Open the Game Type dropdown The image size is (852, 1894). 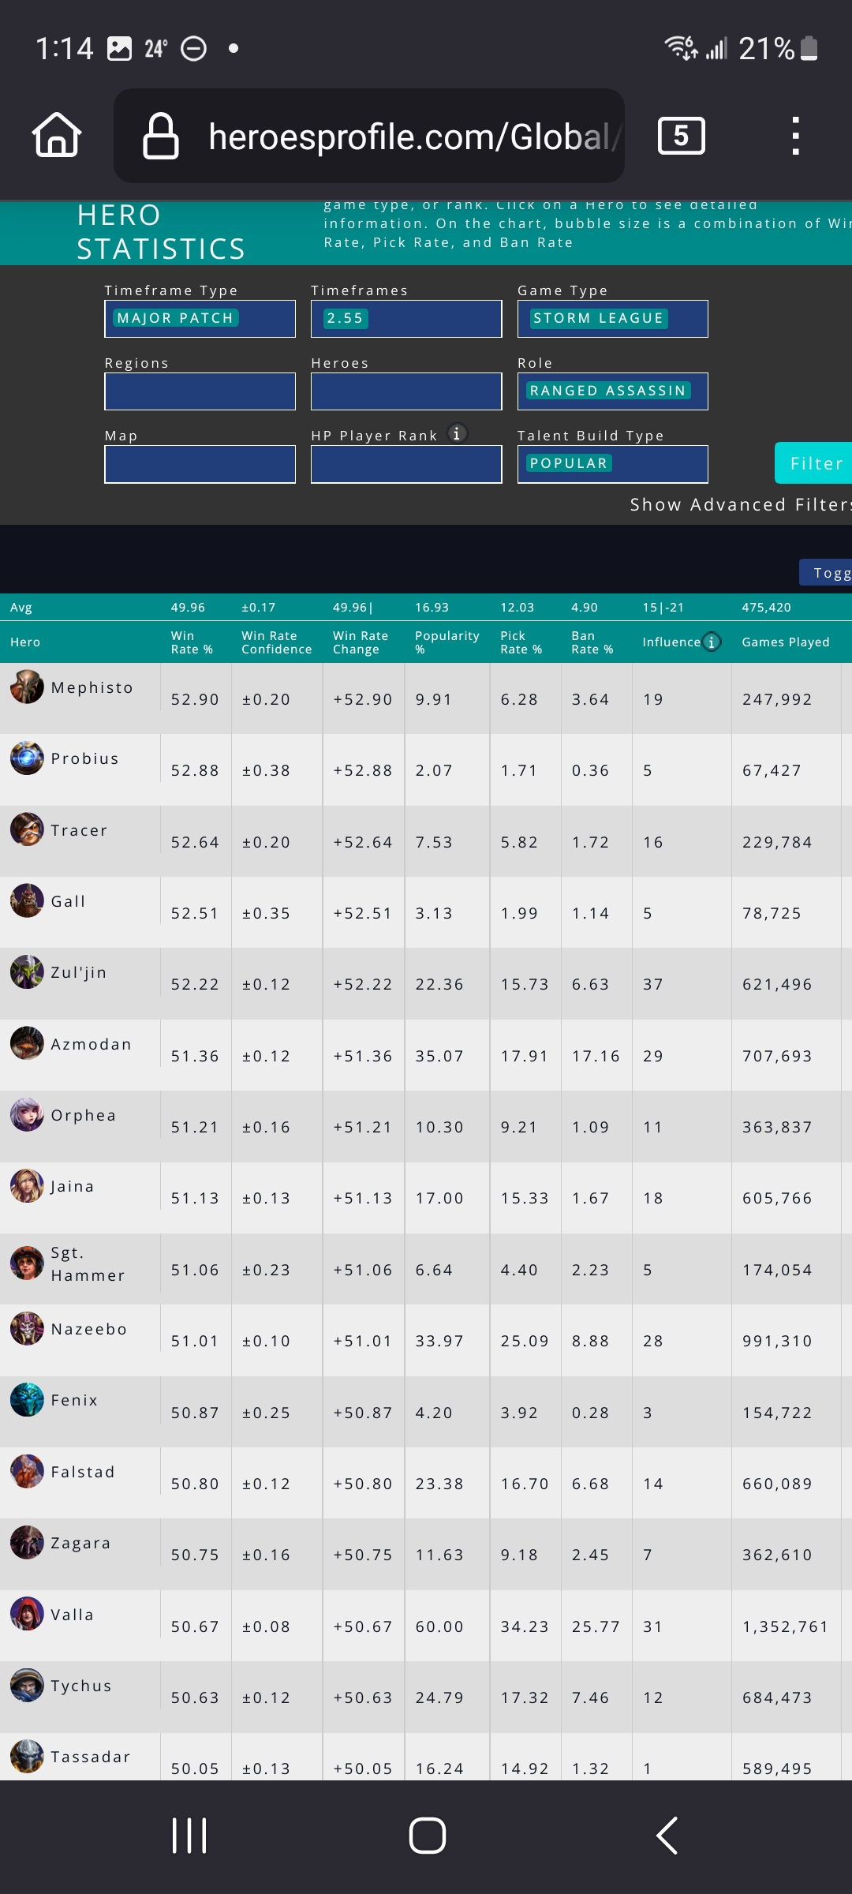[613, 319]
